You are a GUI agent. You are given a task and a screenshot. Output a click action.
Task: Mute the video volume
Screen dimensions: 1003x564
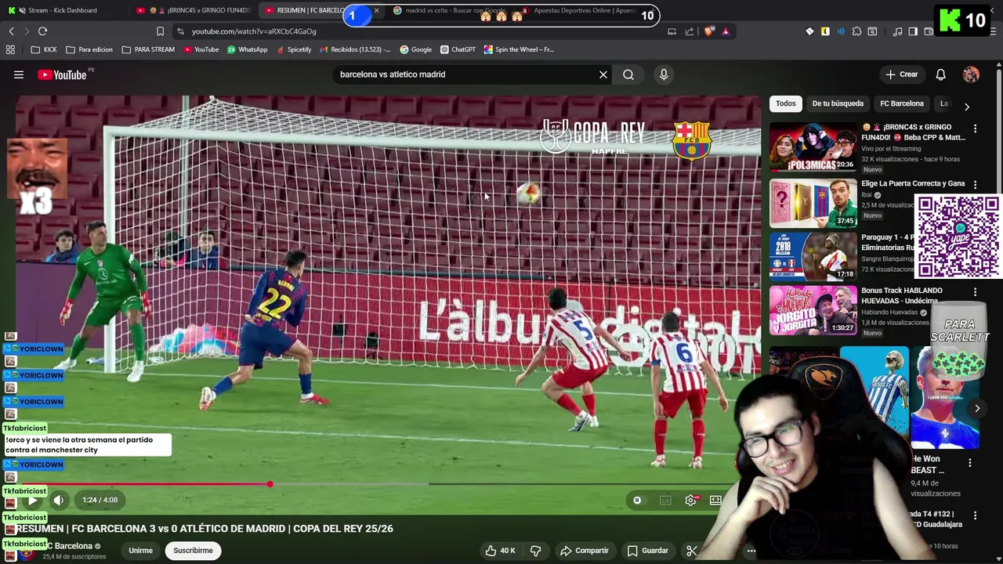pyautogui.click(x=59, y=500)
